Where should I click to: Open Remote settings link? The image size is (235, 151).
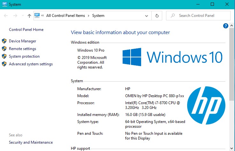22,49
